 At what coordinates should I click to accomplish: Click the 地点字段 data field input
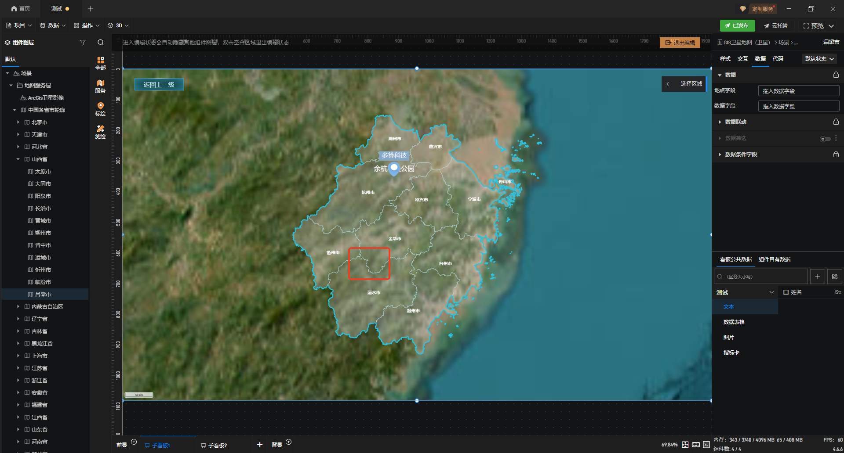[x=798, y=91]
